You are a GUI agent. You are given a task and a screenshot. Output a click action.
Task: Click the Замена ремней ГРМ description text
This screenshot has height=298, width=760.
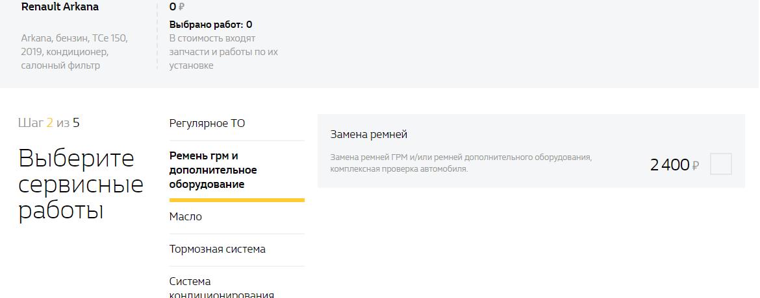coord(461,163)
